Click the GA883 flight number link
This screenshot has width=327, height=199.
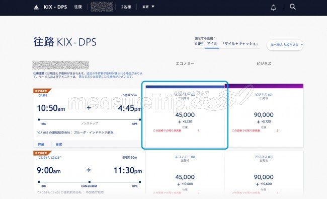coord(43,95)
